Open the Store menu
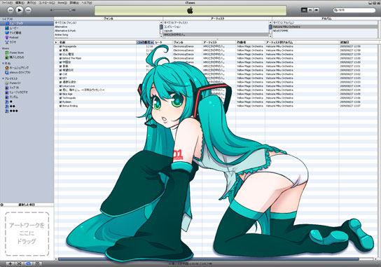The width and height of the screenshot is (381, 267). [x=62, y=3]
